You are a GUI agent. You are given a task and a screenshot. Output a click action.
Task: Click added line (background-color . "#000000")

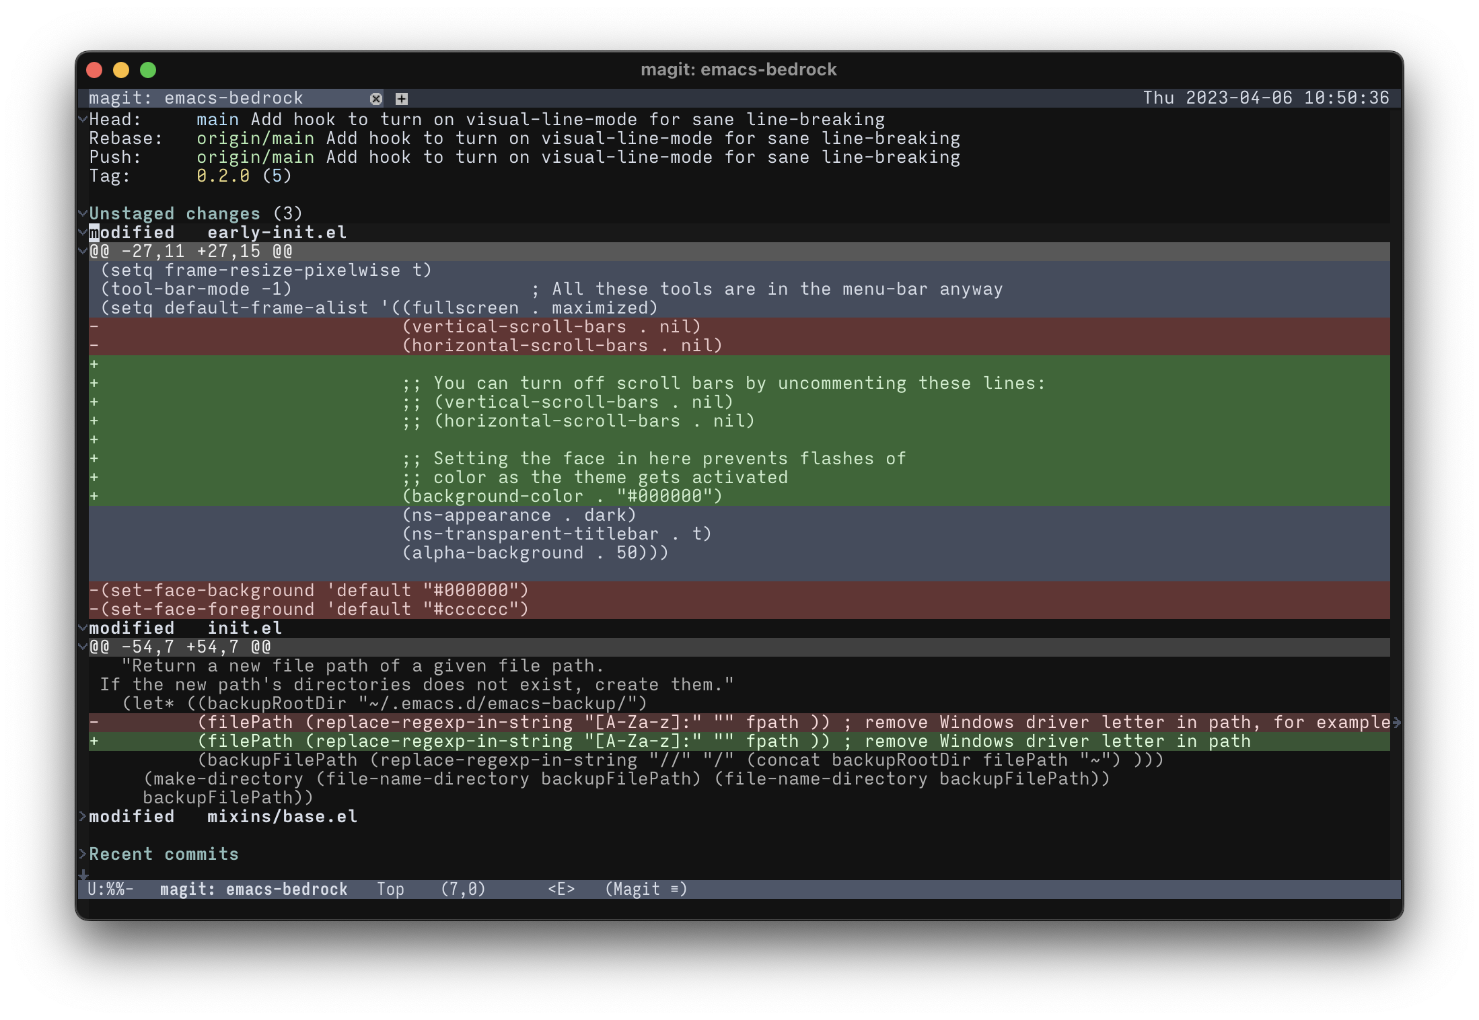coord(739,496)
